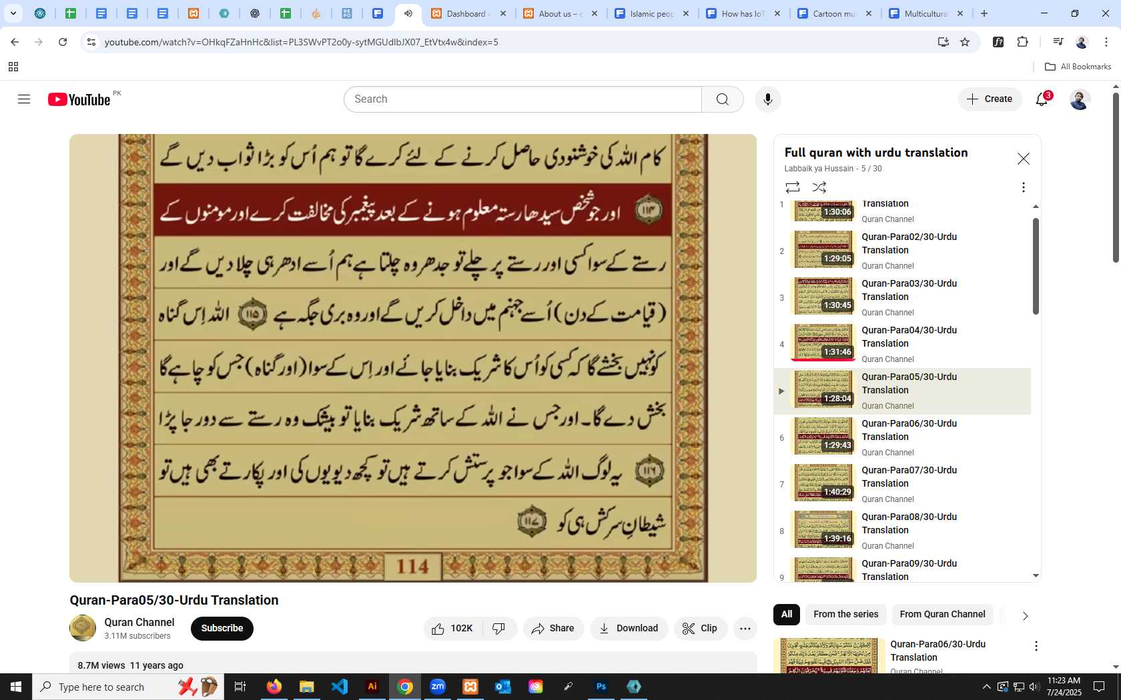Open the media controls icon in Chrome toolbar
The height and width of the screenshot is (700, 1121).
(x=1058, y=42)
